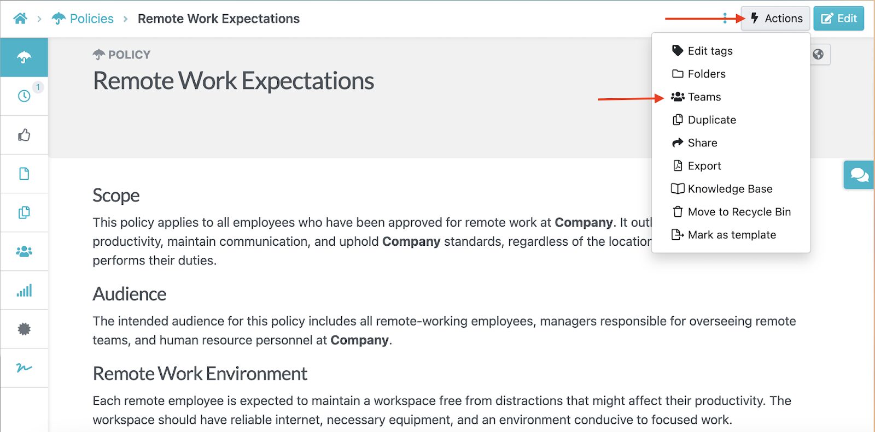Choose Teams from the Actions menu
Viewport: 875px width, 432px height.
pos(704,97)
